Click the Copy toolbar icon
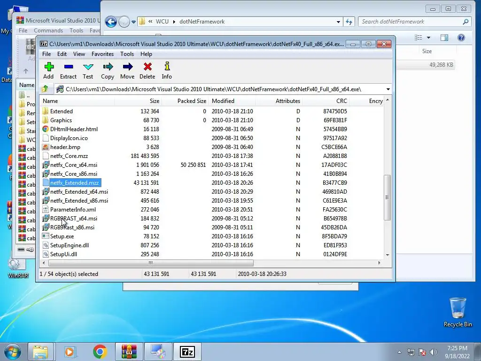Screen dimensions: 481x361 coord(108,71)
